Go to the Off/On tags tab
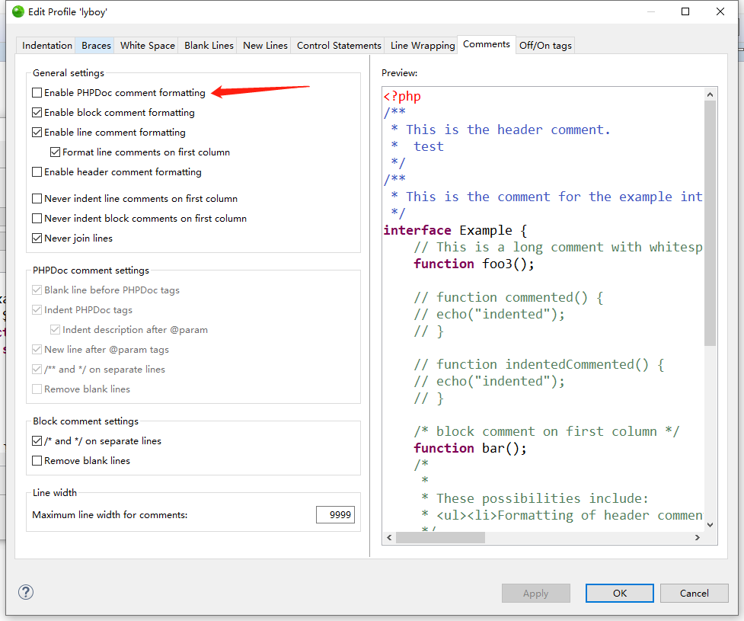The width and height of the screenshot is (744, 621). (544, 46)
